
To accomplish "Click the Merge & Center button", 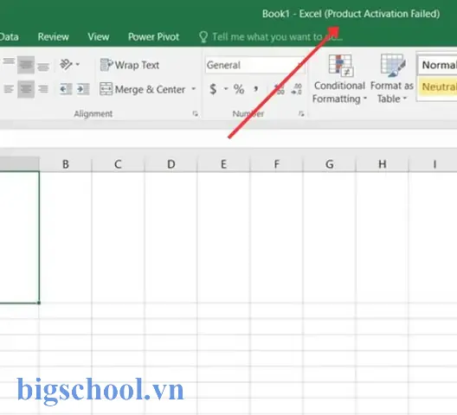I will (x=143, y=89).
